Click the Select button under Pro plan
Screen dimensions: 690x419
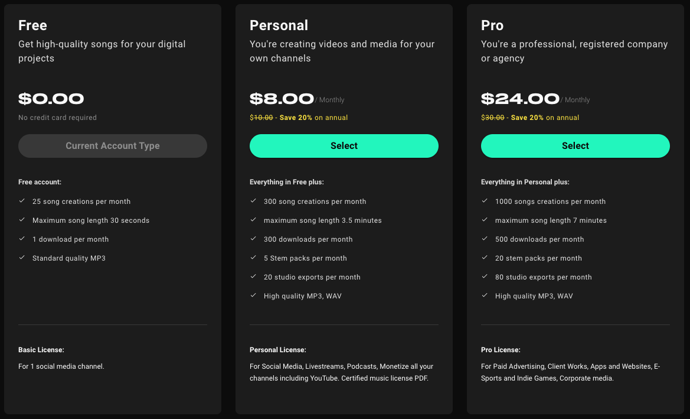pos(575,146)
